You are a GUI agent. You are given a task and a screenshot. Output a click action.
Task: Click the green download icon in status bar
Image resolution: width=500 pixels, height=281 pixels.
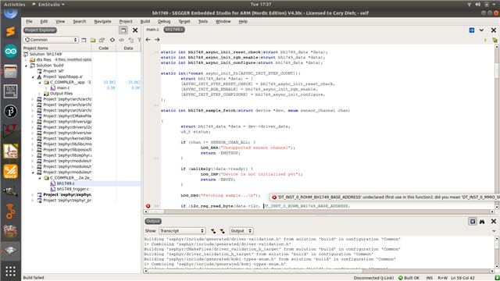pyautogui.click(x=497, y=278)
